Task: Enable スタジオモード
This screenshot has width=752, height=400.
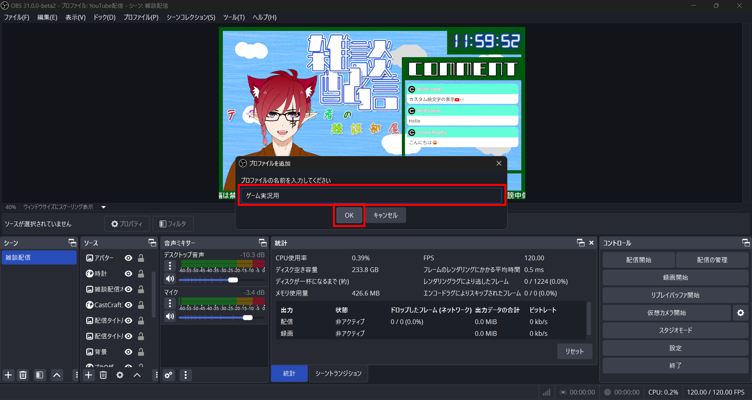Action: pyautogui.click(x=676, y=330)
